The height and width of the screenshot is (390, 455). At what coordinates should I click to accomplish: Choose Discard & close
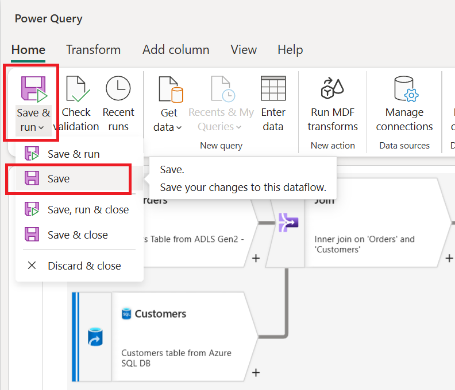click(79, 266)
